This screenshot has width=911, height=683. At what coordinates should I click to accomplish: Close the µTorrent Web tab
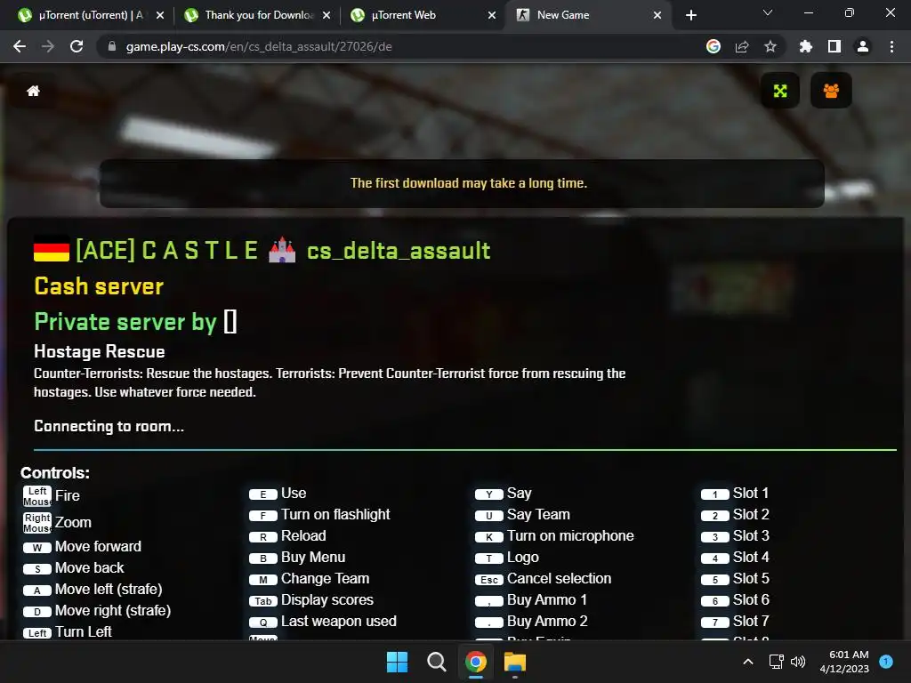pyautogui.click(x=492, y=15)
